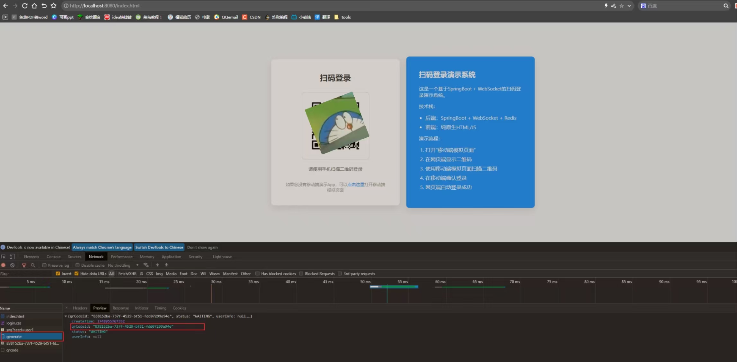Check the 3rd-party requests checkbox
Image resolution: width=737 pixels, height=362 pixels.
click(340, 274)
